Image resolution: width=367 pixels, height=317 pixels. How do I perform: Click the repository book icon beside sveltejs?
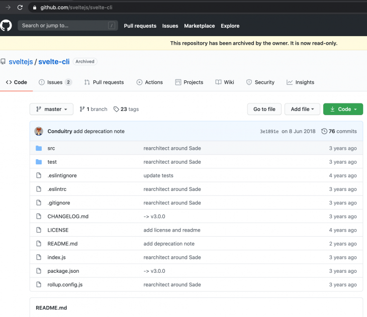point(3,61)
